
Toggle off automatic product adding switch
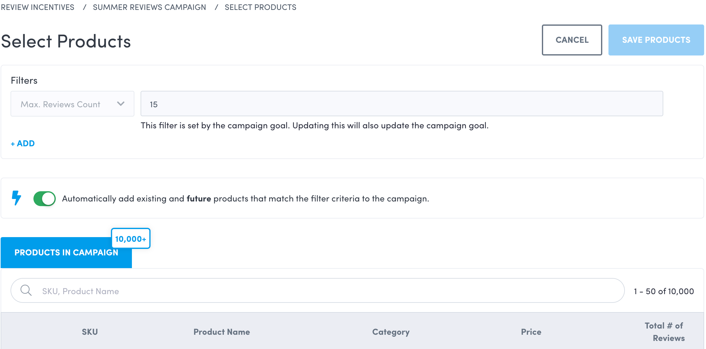pos(45,199)
